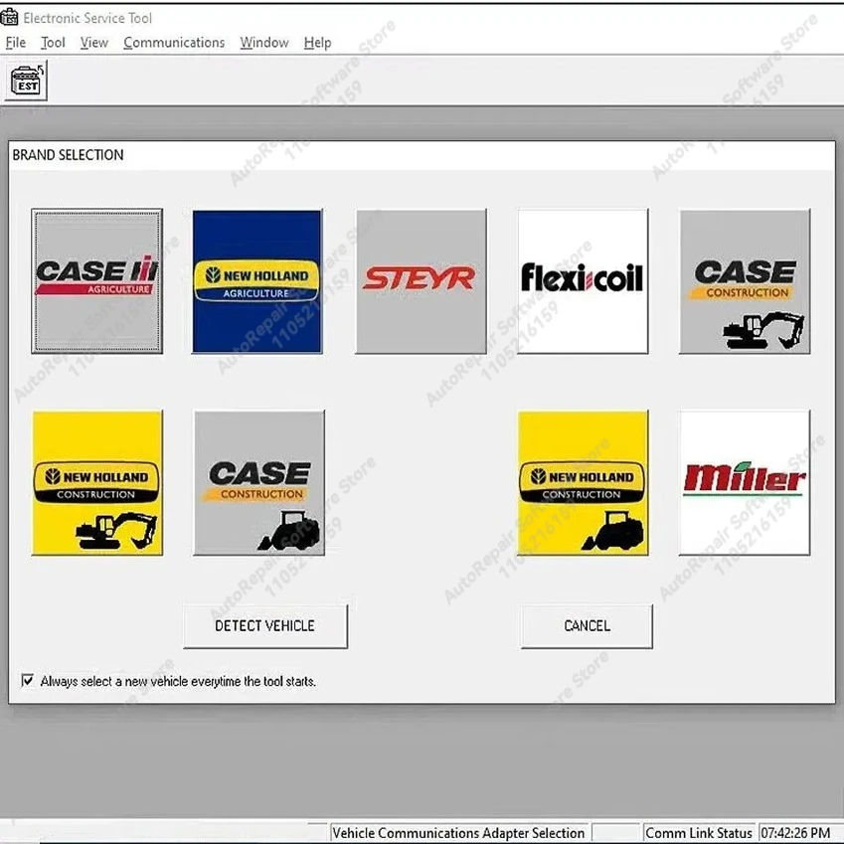The height and width of the screenshot is (844, 844).
Task: Pick the Flexi-coil brand tile
Action: tap(583, 281)
